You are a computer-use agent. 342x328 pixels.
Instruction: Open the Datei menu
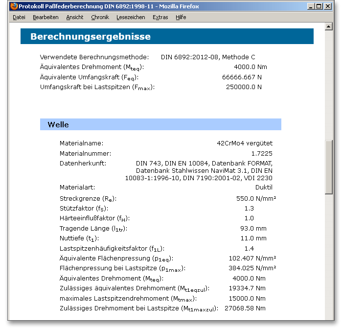point(19,17)
